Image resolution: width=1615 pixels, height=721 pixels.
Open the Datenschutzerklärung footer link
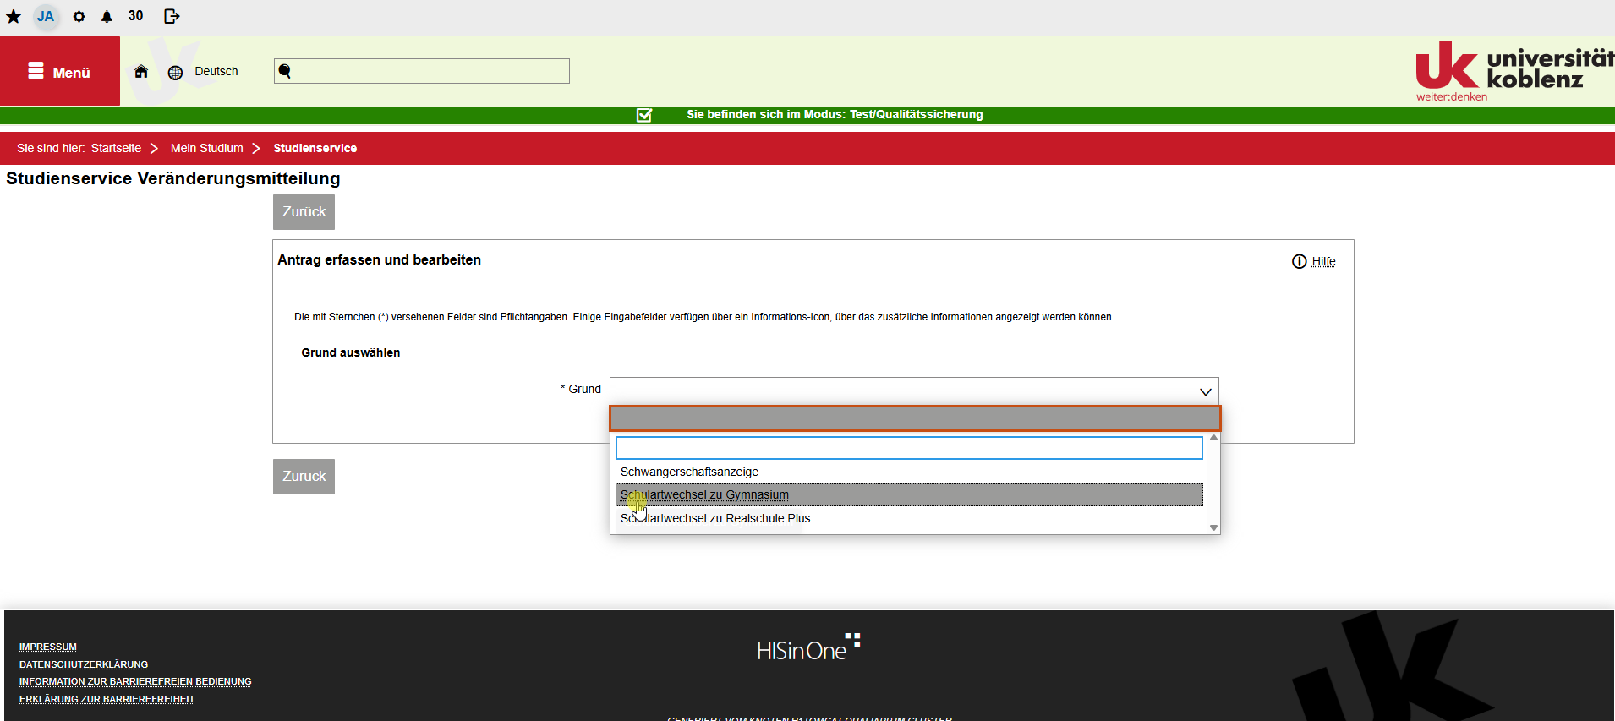[x=84, y=665]
